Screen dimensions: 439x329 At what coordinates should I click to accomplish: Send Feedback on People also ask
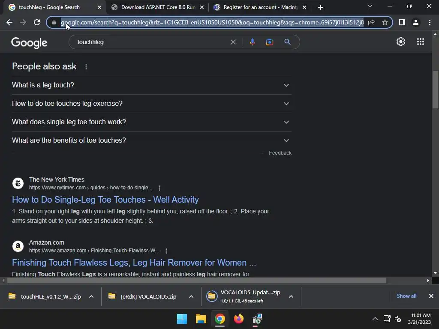(x=280, y=153)
